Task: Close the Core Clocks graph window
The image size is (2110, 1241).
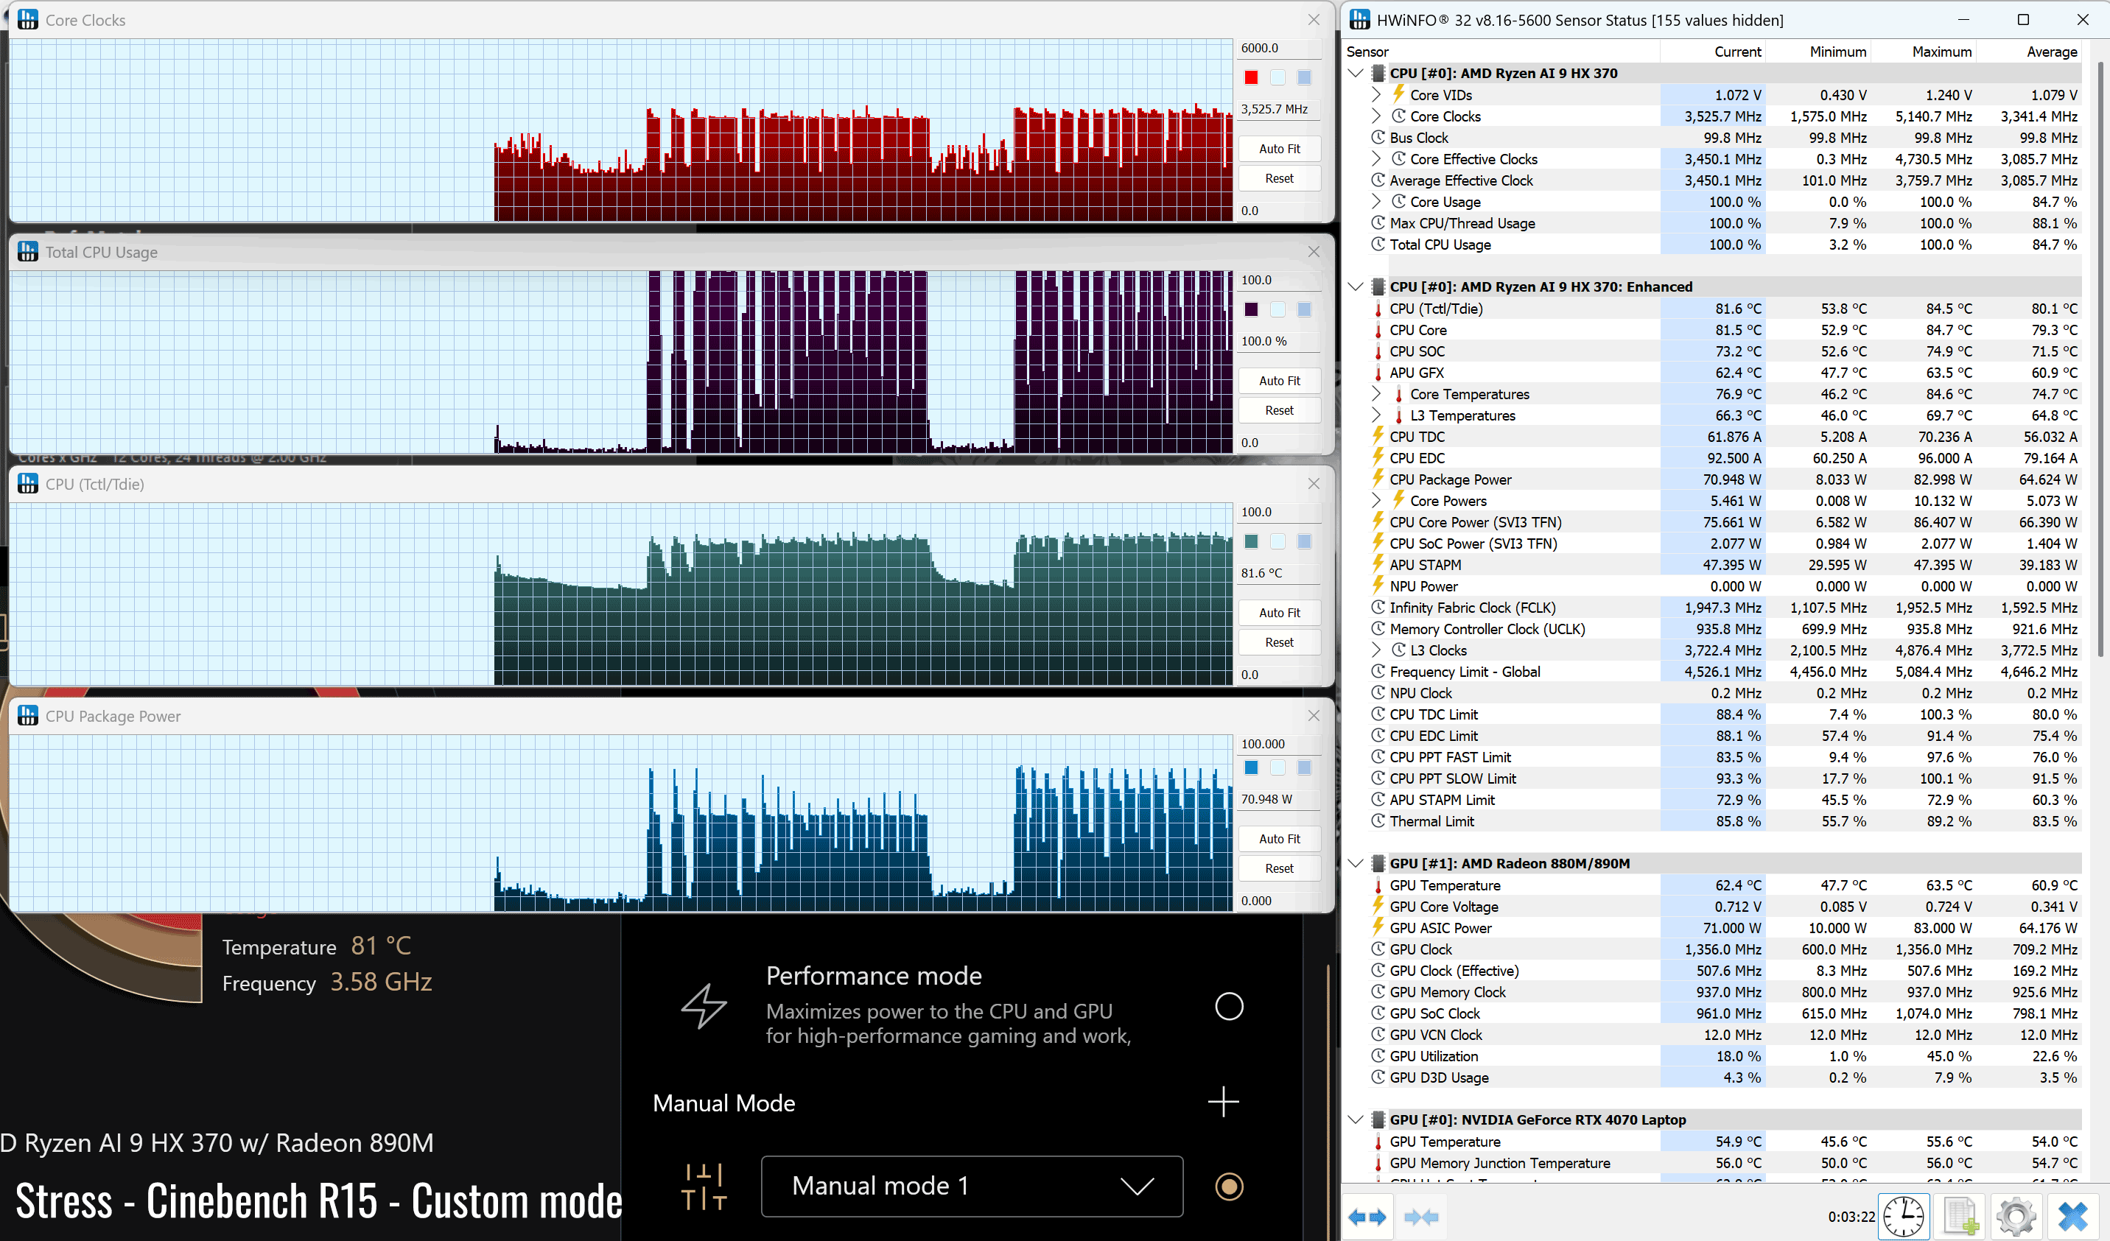Action: (x=1313, y=19)
